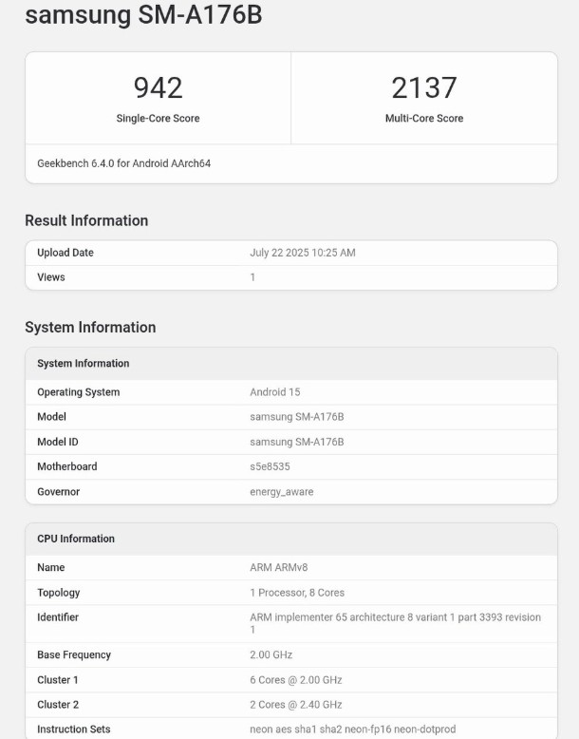The width and height of the screenshot is (579, 739).
Task: Click the Topology value 1 Processor, 8 Cores
Action: click(x=297, y=593)
